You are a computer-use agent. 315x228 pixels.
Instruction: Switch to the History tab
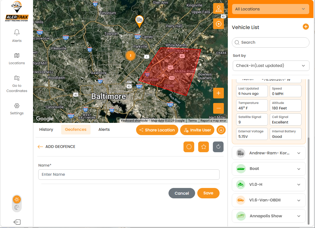[x=46, y=130]
